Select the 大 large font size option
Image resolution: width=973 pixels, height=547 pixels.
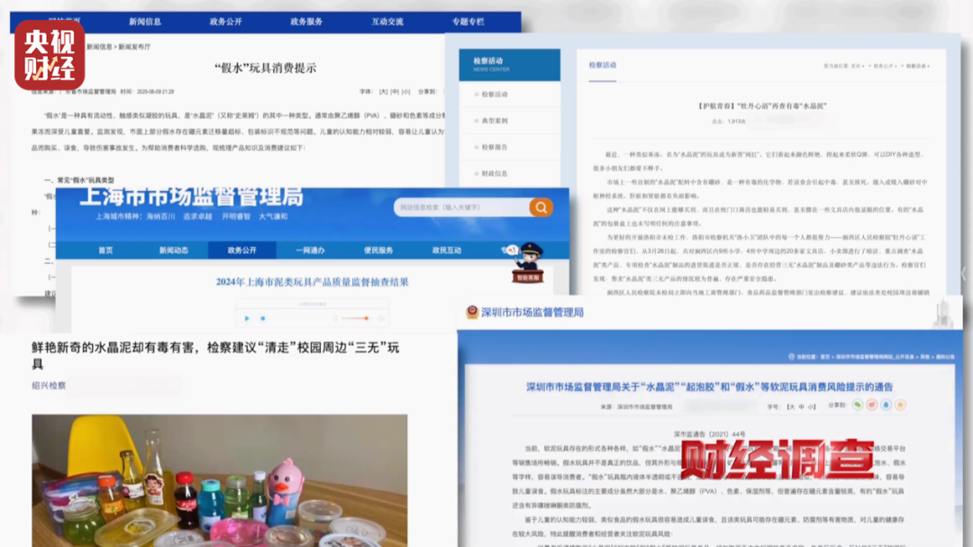point(793,406)
